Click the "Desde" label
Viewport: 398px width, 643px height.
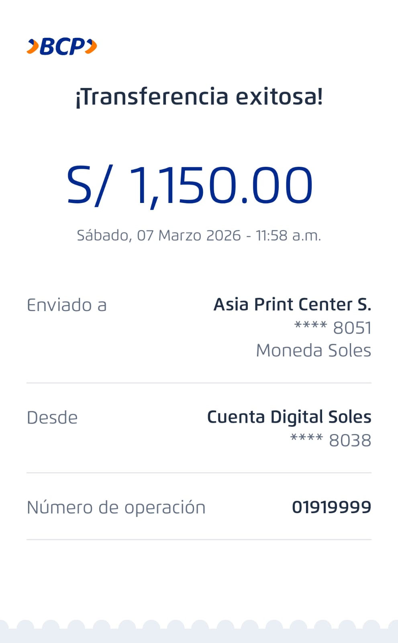click(52, 418)
